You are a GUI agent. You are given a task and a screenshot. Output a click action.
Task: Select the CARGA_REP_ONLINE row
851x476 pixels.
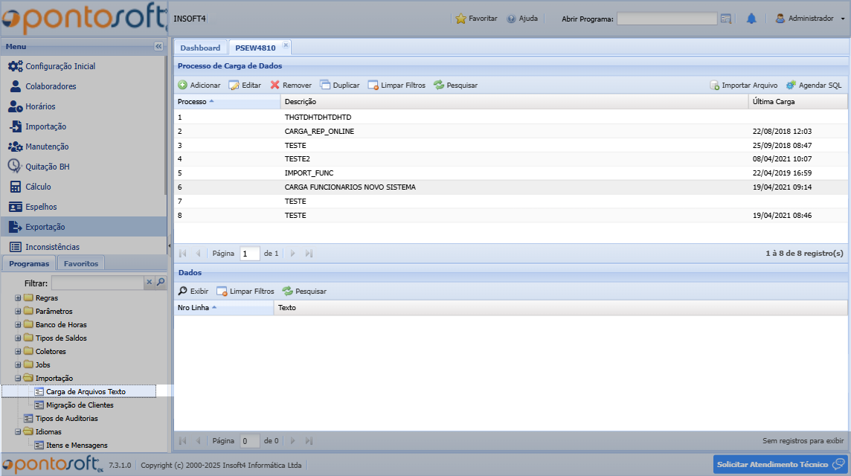click(319, 132)
